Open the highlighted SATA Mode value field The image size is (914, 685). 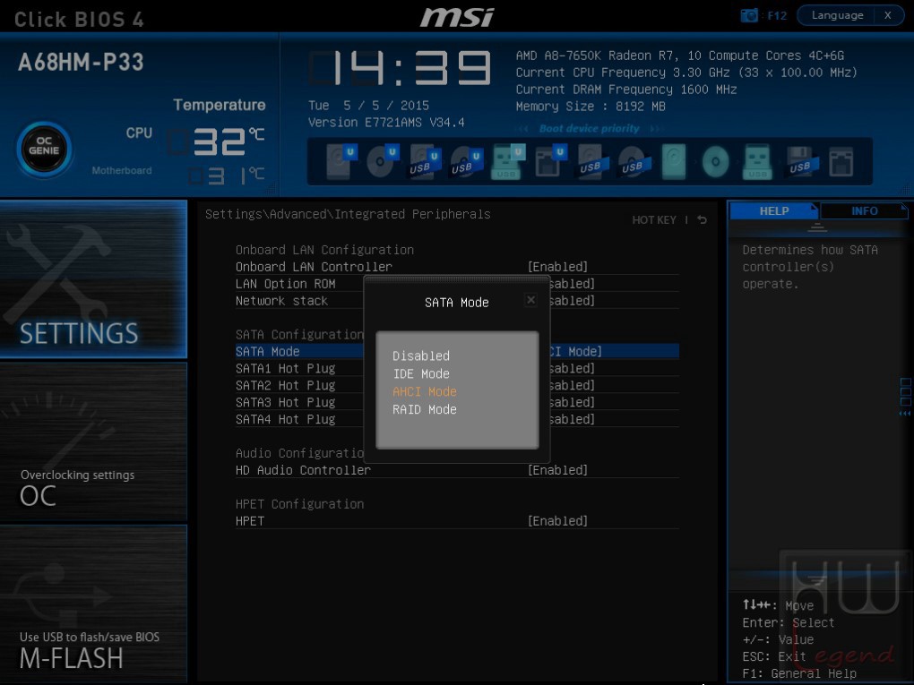click(576, 351)
